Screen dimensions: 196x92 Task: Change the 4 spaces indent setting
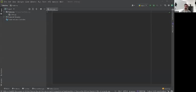point(132,91)
